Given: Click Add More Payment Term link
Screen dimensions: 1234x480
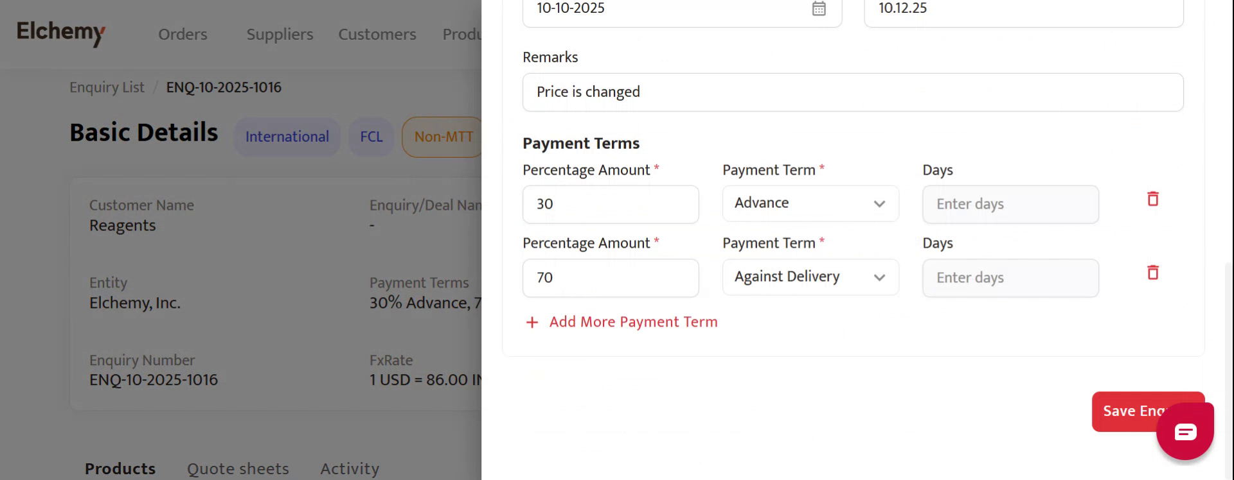Looking at the screenshot, I should (633, 322).
